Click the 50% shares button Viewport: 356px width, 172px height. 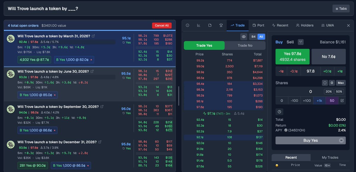tap(339, 91)
